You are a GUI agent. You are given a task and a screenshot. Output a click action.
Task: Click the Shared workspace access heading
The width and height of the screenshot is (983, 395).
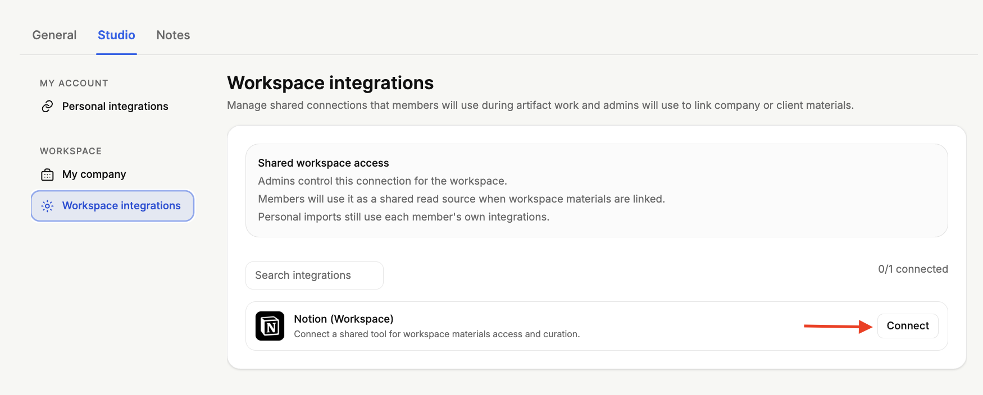(324, 163)
